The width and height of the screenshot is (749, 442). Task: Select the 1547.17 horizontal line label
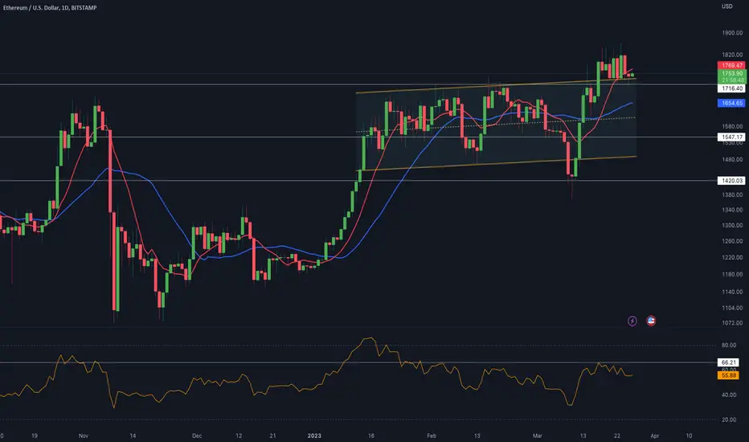point(731,137)
